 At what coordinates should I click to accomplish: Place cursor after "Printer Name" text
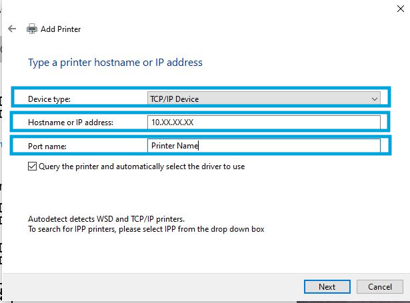199,146
